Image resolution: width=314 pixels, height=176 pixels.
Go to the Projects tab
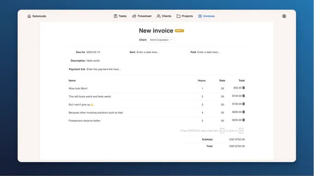[185, 16]
